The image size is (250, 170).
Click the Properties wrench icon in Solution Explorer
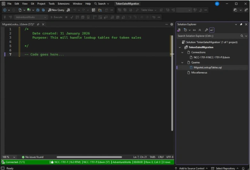tap(206, 30)
